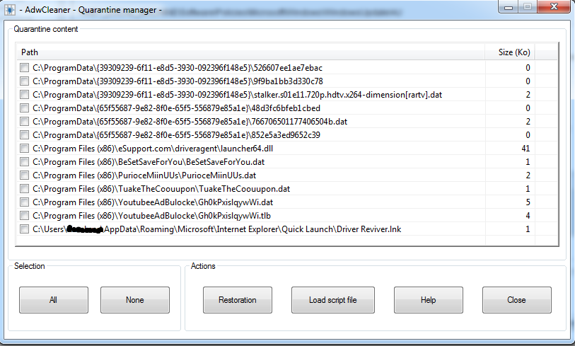The width and height of the screenshot is (575, 346).
Task: Select the Driver Reviver.lnk path text
Action: click(216, 229)
